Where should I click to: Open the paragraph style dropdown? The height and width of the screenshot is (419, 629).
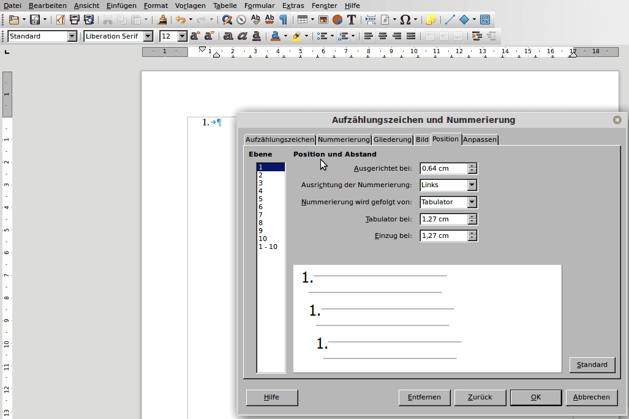pos(72,36)
